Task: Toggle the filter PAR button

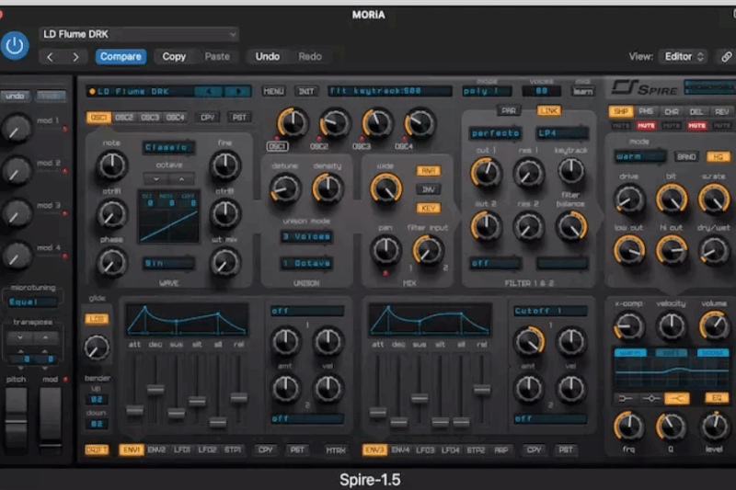Action: 509,111
